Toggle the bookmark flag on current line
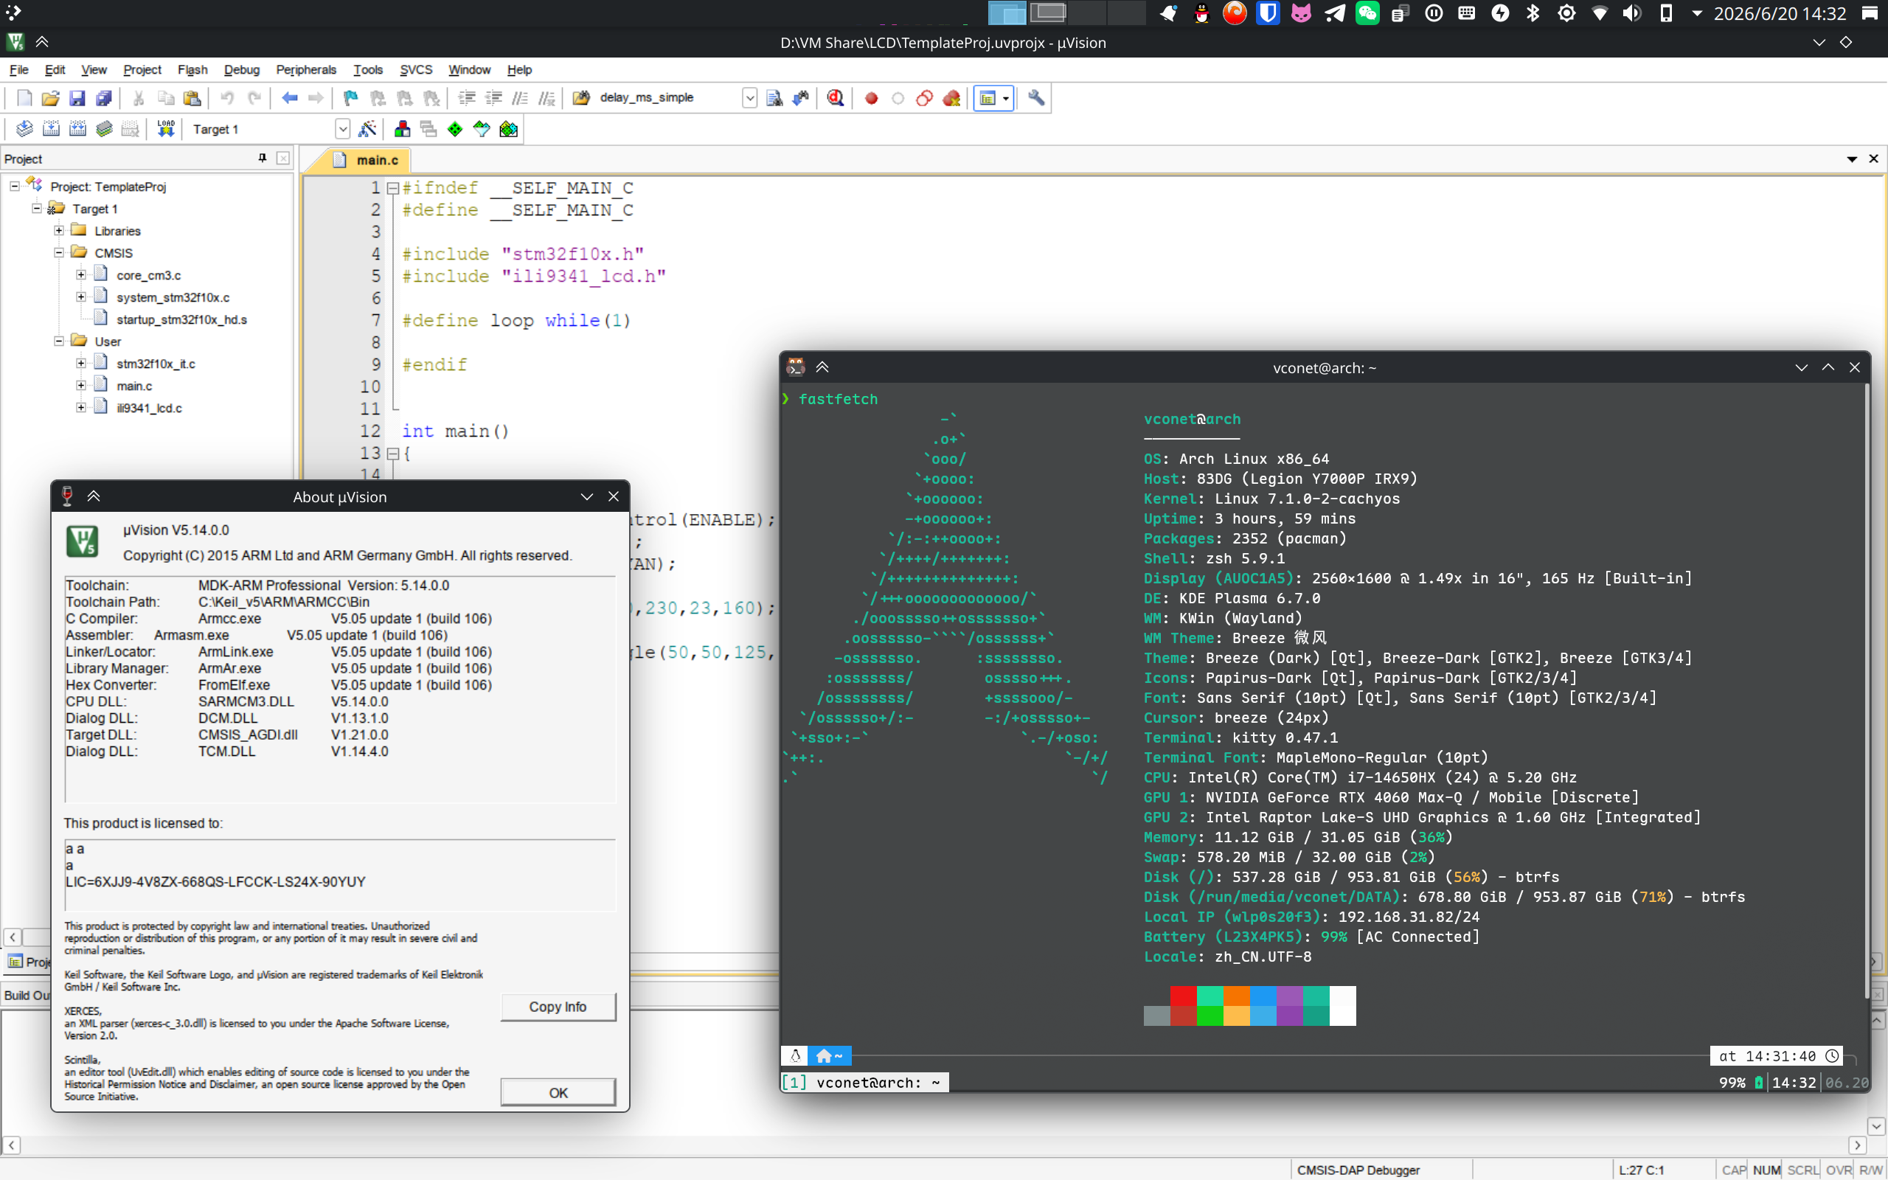The height and width of the screenshot is (1180, 1888). [x=350, y=97]
